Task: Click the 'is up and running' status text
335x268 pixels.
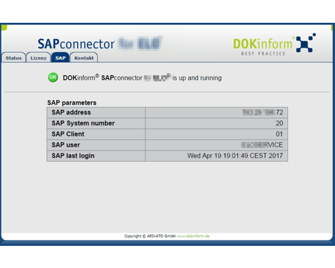Action: coord(197,78)
